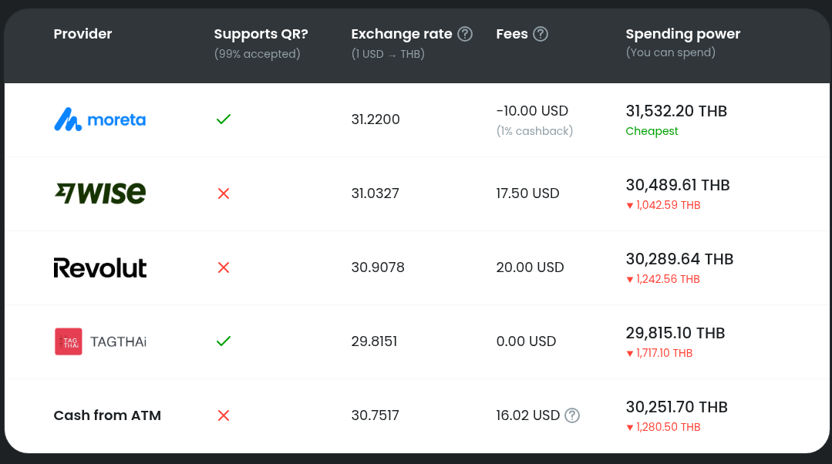Click the green QR checkmark for TAGTHAi
The height and width of the screenshot is (464, 832).
[x=224, y=341]
